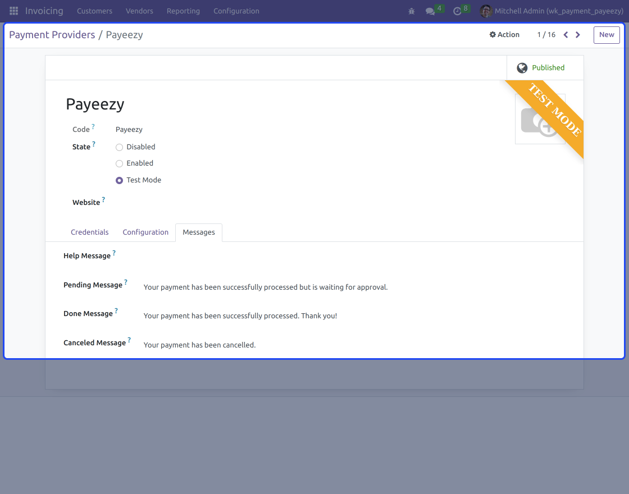Image resolution: width=629 pixels, height=494 pixels.
Task: Open the Action gear dropdown
Action: coord(504,34)
